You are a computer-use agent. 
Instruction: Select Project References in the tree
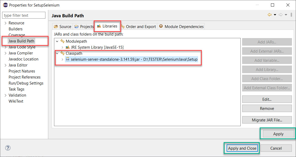coord(25,77)
